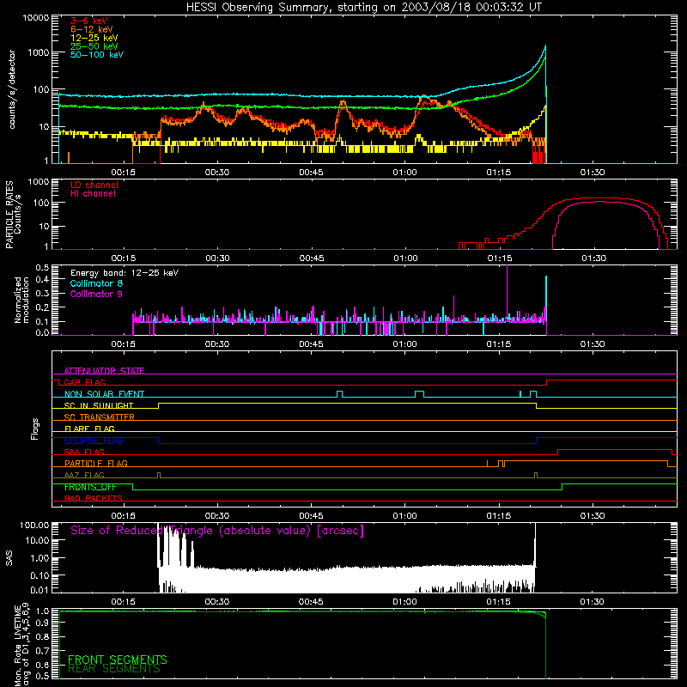Click the SAA_FLAG label
The image size is (687, 687).
[x=84, y=452]
